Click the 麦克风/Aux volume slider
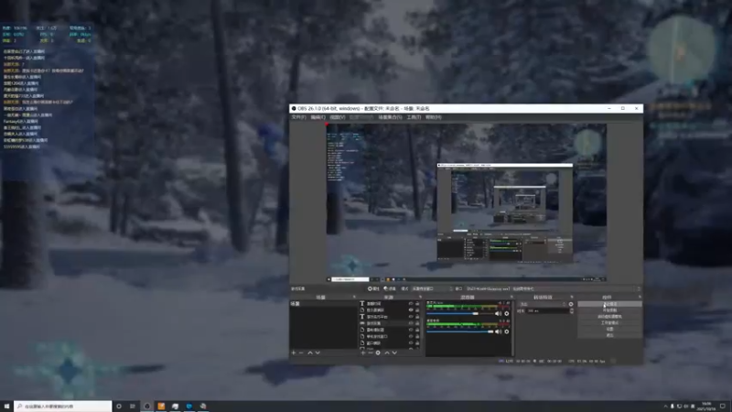 460,313
